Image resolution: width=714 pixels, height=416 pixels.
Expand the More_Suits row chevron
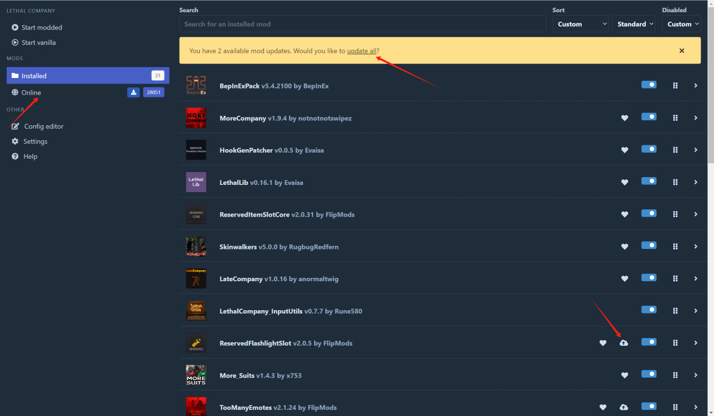696,375
